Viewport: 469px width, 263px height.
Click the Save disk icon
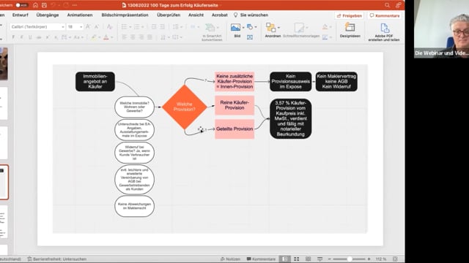click(x=44, y=5)
